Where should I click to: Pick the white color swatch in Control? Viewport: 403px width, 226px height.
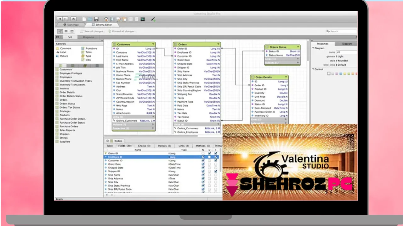[329, 74]
